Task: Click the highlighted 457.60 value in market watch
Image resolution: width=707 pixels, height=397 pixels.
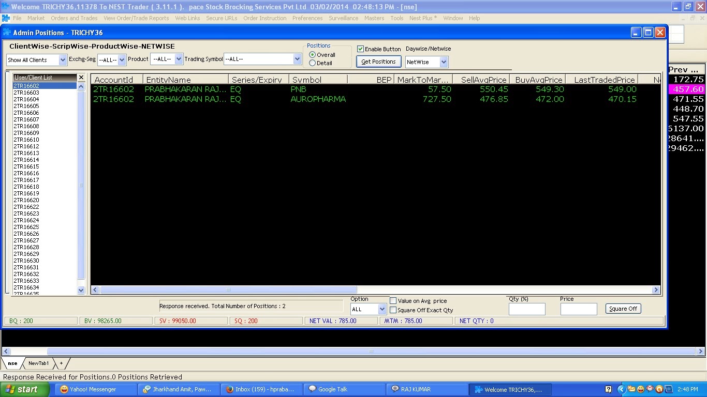Action: 687,89
